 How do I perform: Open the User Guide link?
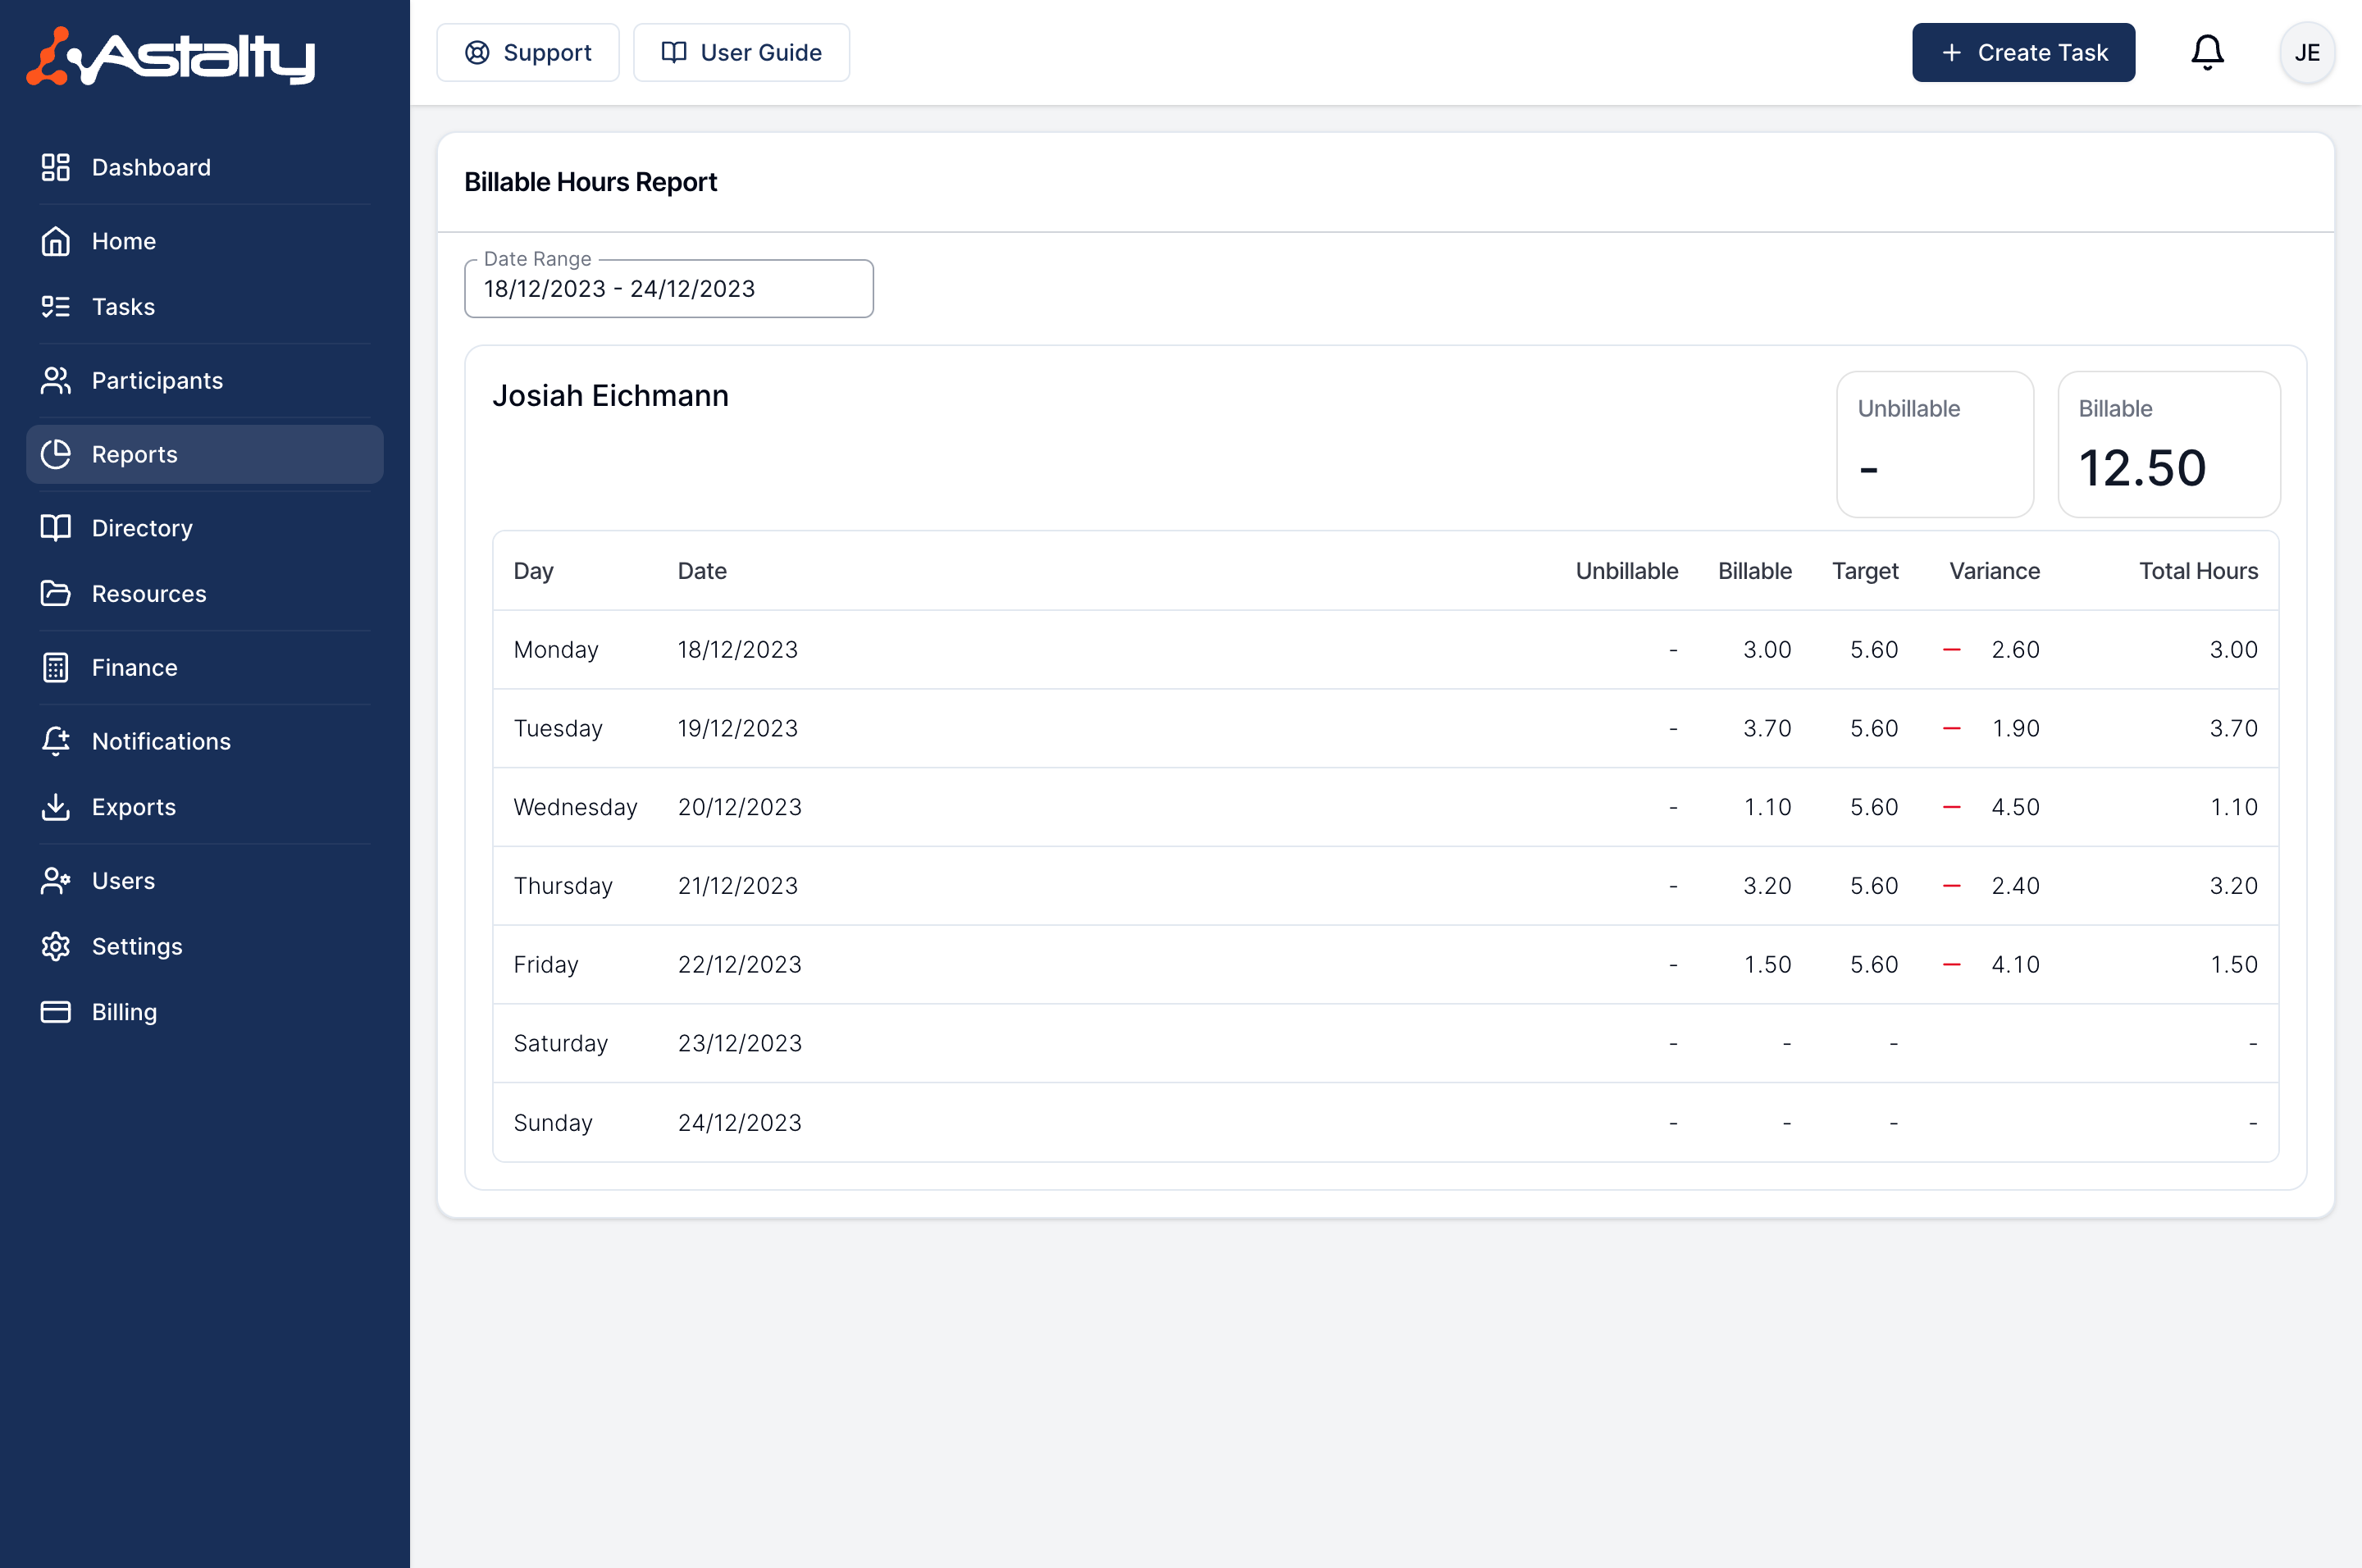click(741, 52)
